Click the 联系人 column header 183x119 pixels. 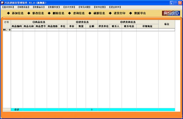[x=116, y=26]
